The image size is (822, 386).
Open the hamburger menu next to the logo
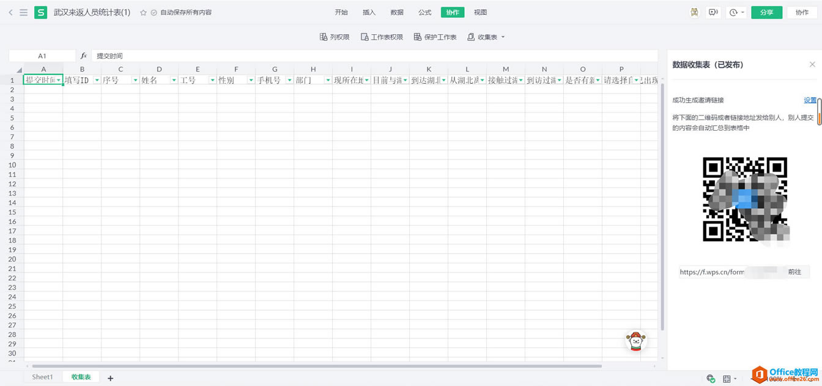23,12
